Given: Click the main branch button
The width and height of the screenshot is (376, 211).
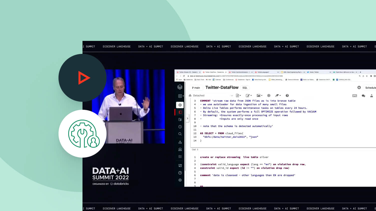Looking at the screenshot, I should tap(196, 88).
